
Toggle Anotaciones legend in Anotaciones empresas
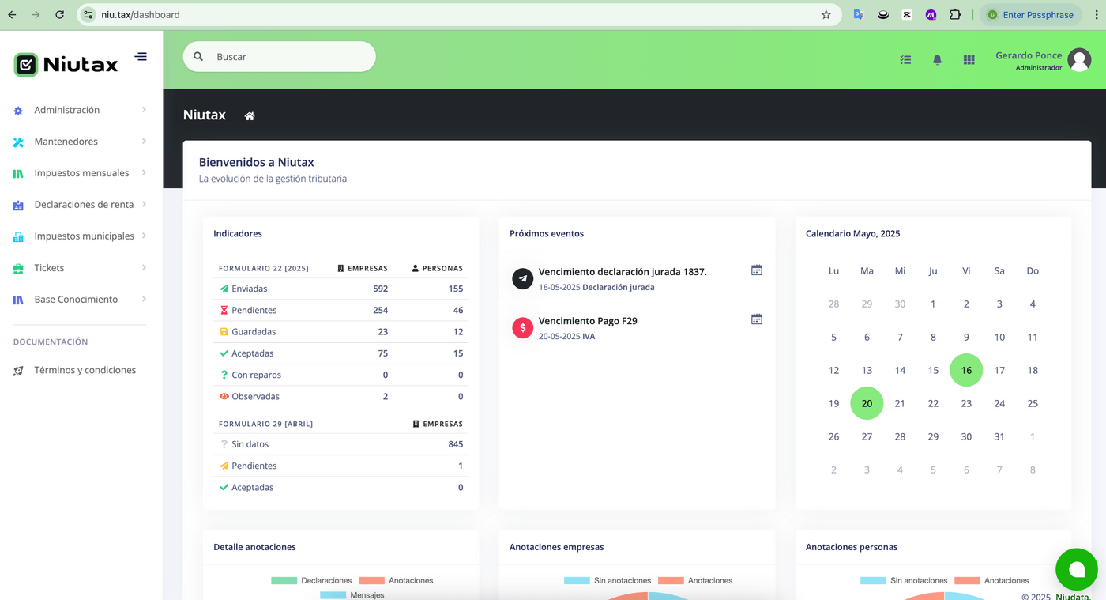(x=695, y=580)
